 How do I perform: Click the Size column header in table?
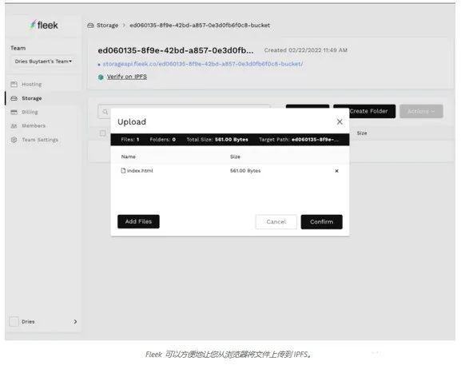pos(362,133)
